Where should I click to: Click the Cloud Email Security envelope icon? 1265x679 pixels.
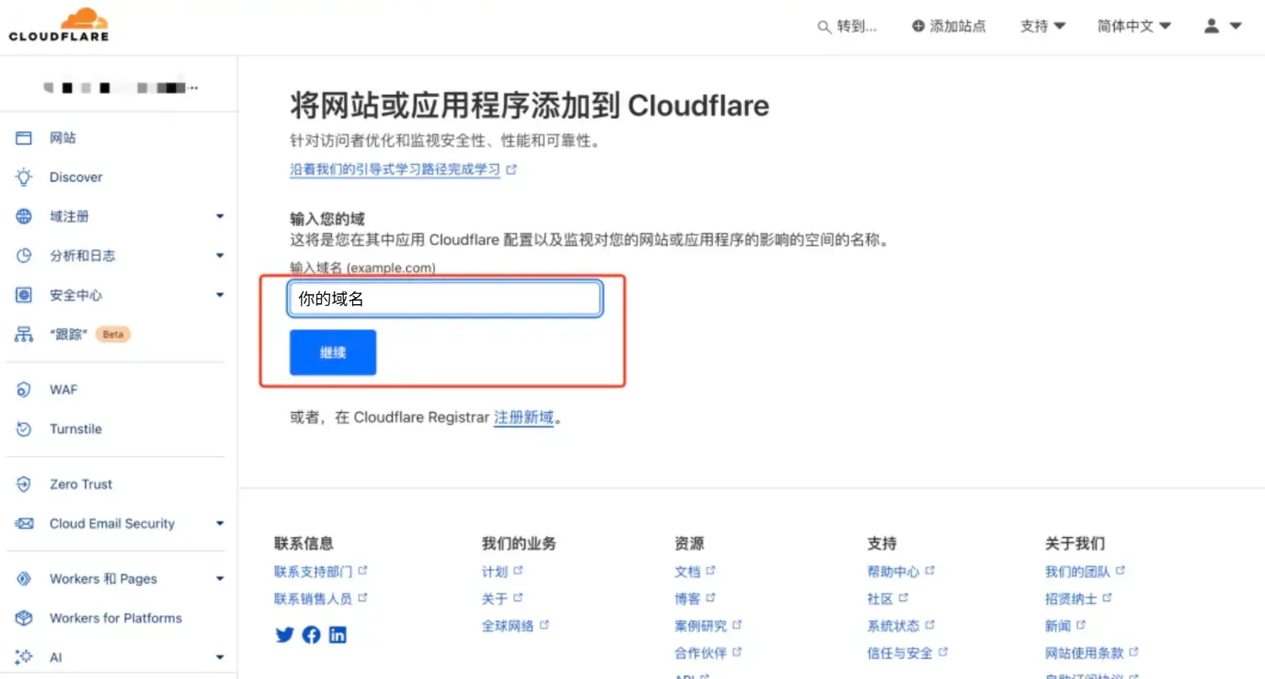coord(24,524)
